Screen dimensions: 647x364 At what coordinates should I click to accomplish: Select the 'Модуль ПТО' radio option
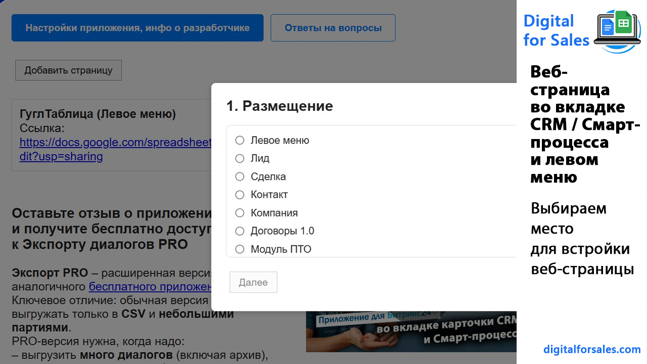click(x=240, y=249)
